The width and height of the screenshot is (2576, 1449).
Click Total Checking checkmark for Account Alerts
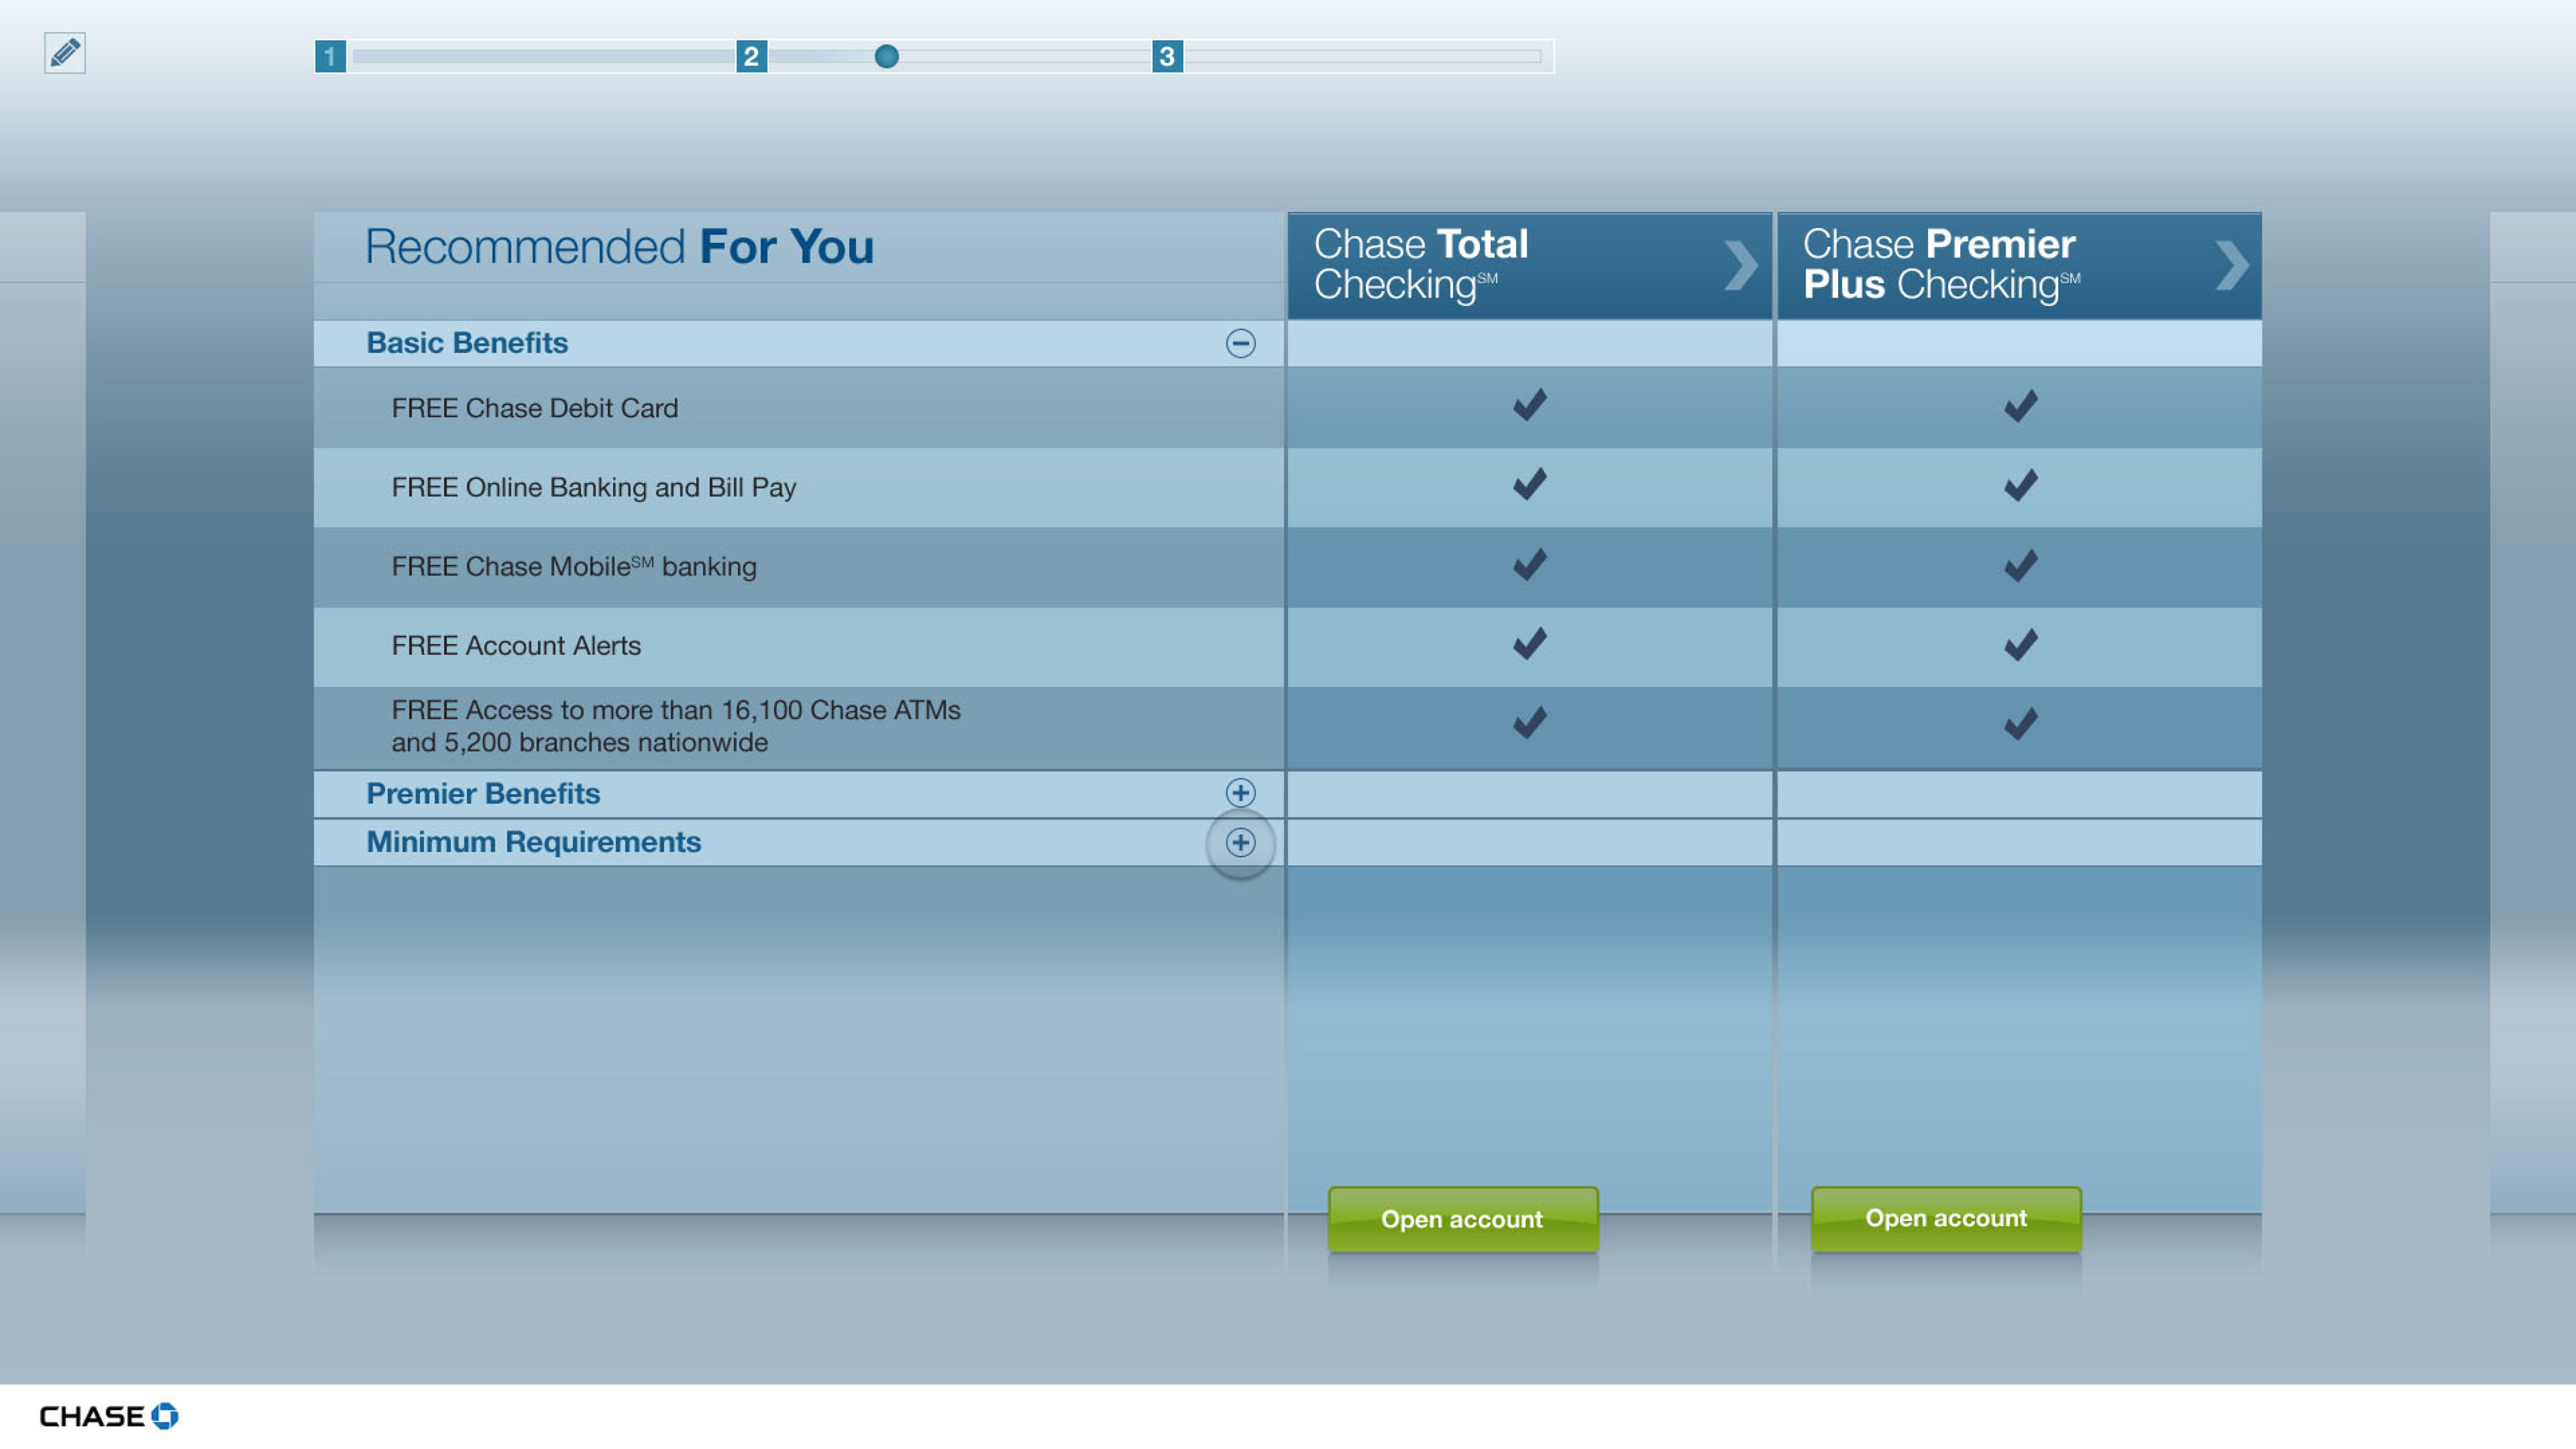(x=1530, y=643)
